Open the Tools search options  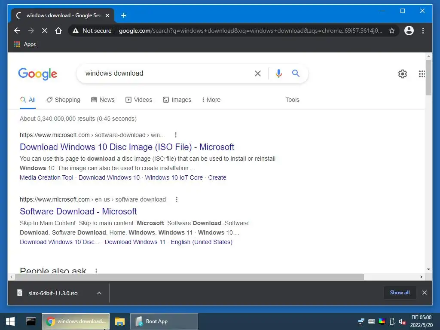pyautogui.click(x=292, y=100)
